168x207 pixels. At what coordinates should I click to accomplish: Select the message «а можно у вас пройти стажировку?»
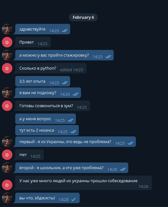point(64,55)
